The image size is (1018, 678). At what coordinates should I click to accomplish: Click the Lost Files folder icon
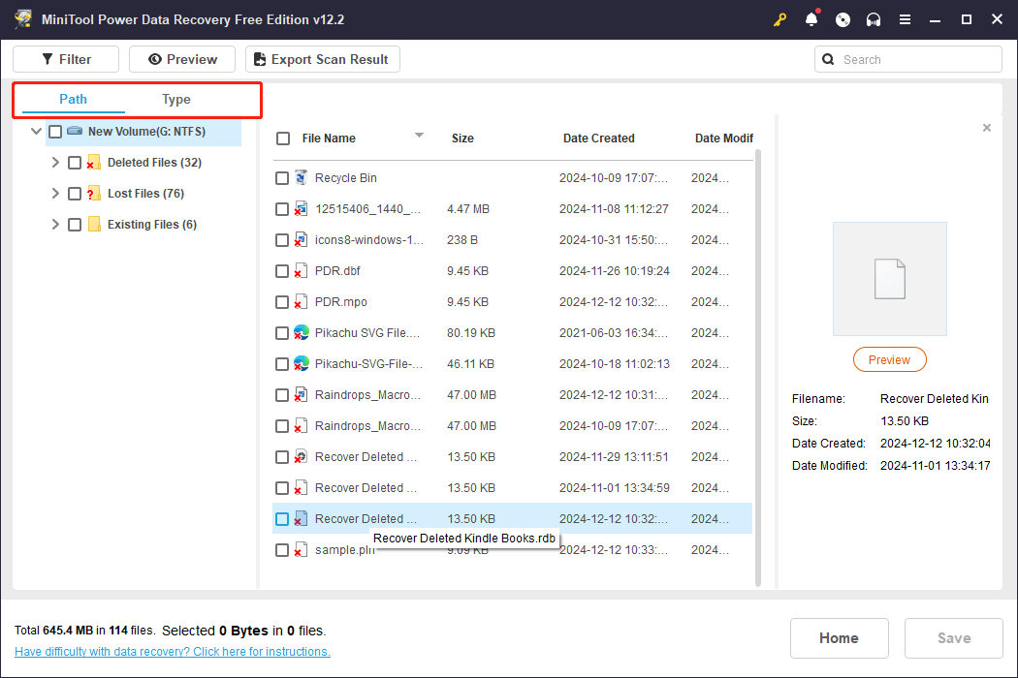coord(93,194)
